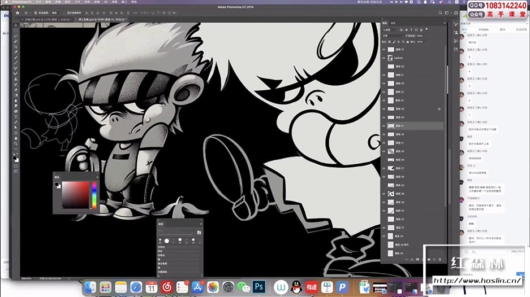530x297 pixels.
Task: Filter layers by pixel layers icon
Action: [401, 30]
